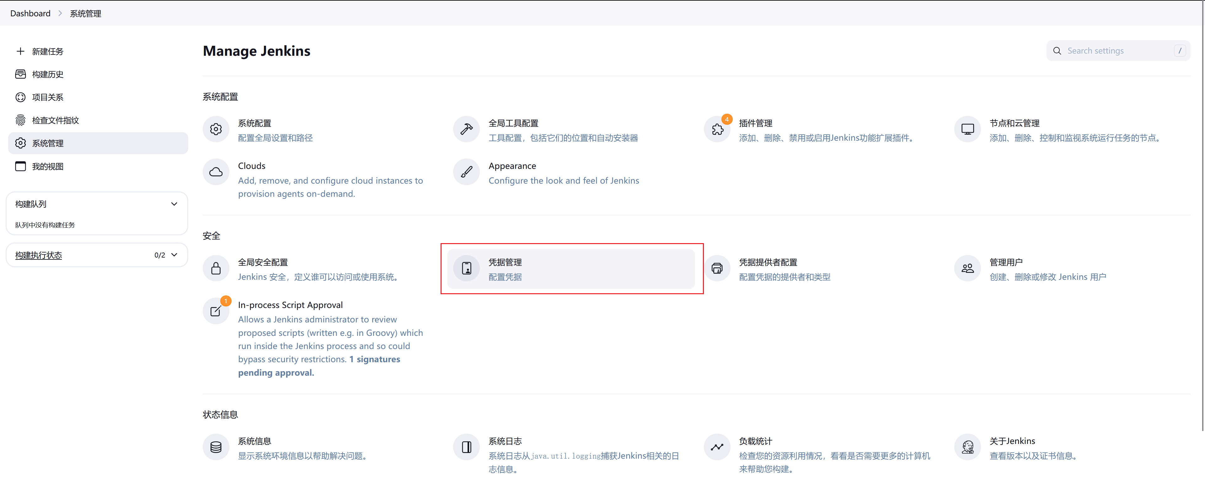The height and width of the screenshot is (490, 1205).
Task: Click the 检查文件指纹 fingerprint icon
Action: [x=20, y=120]
